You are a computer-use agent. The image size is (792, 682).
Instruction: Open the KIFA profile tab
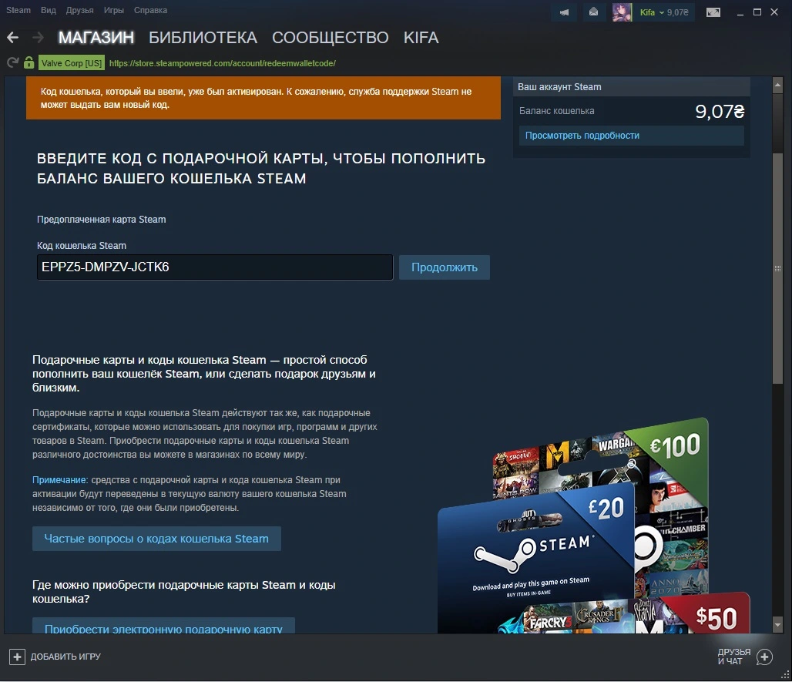click(x=421, y=38)
